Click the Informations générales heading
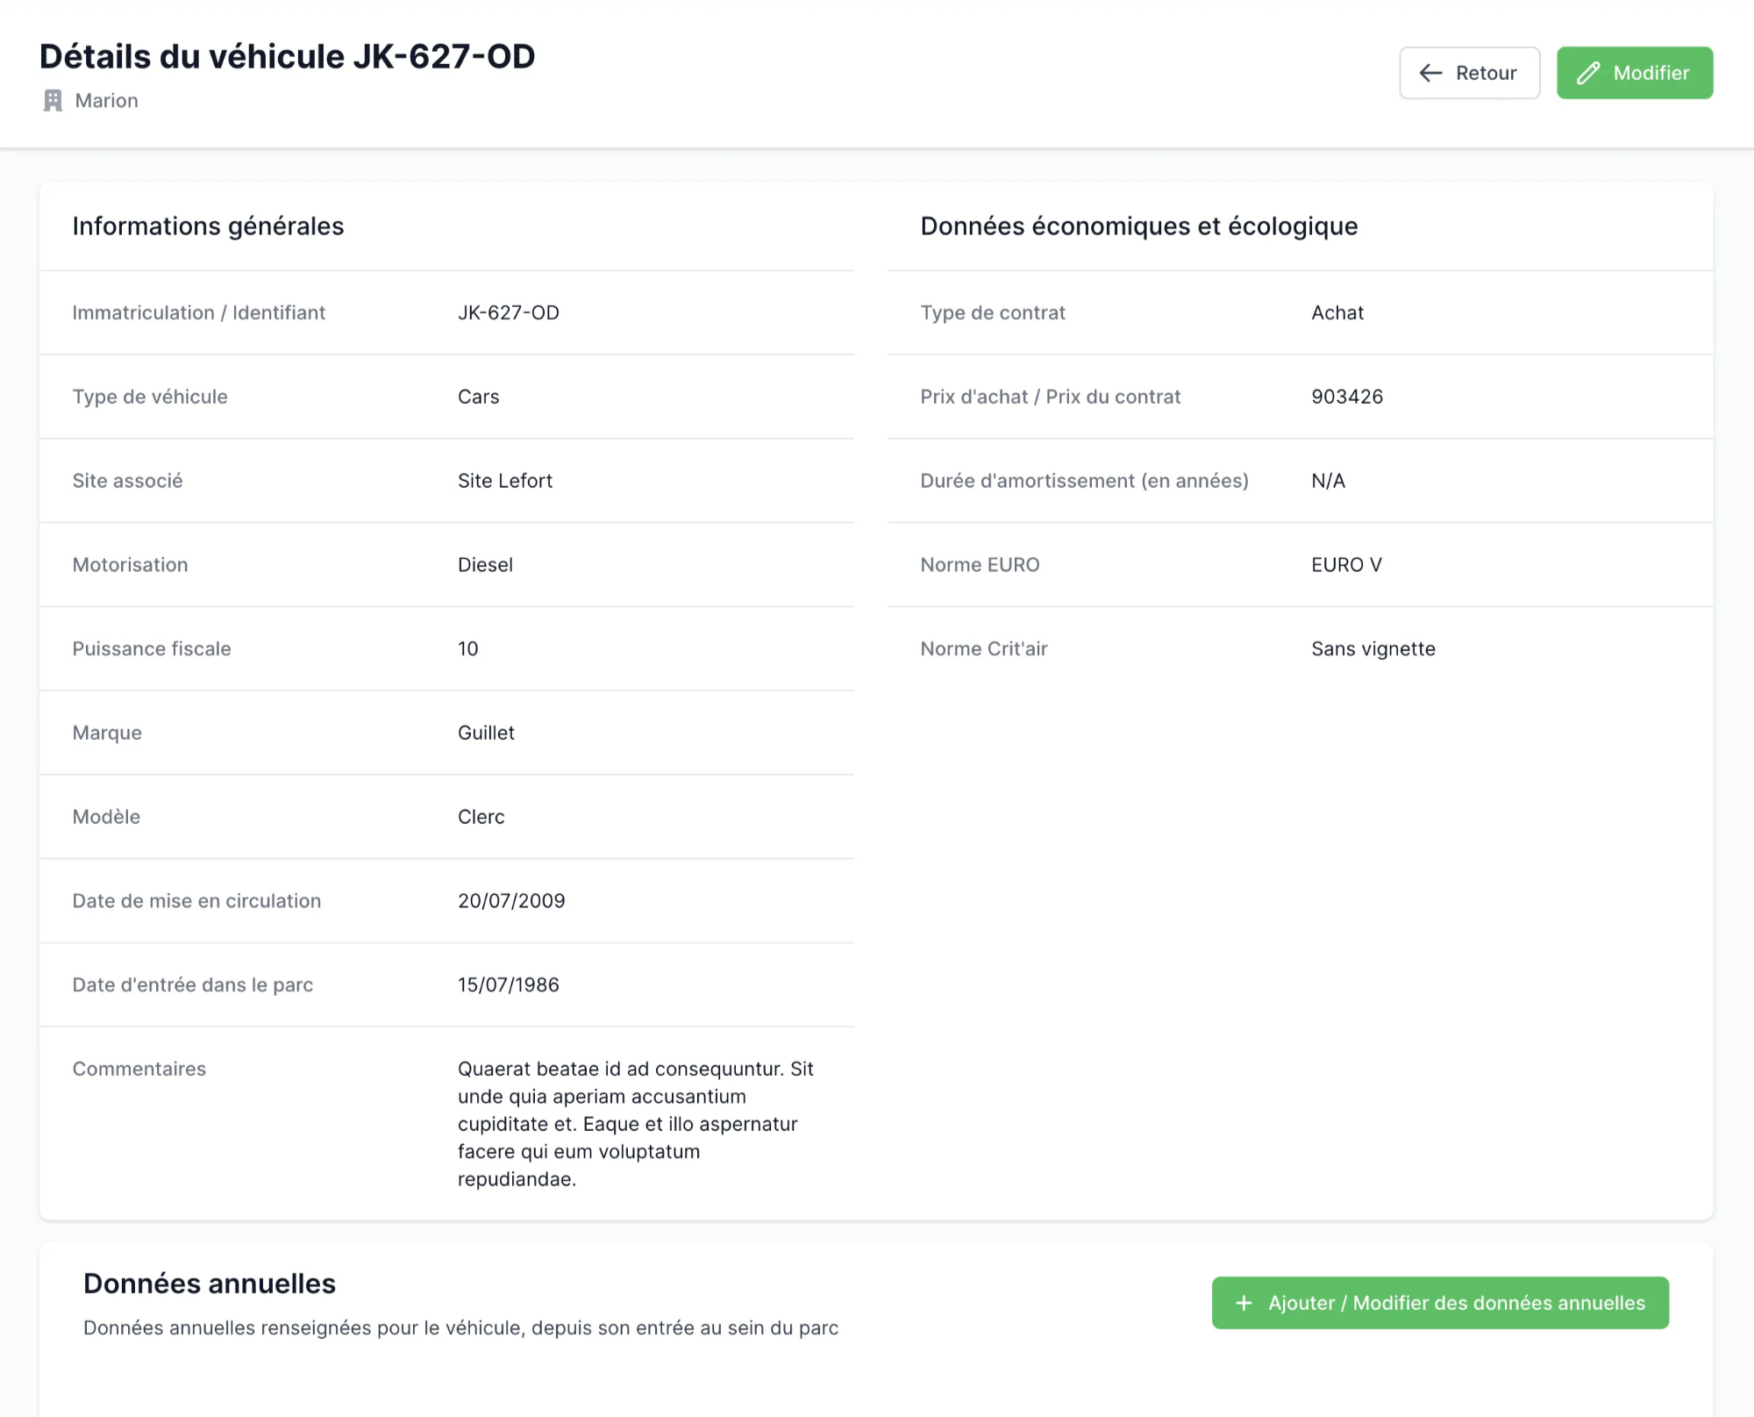 (x=208, y=226)
